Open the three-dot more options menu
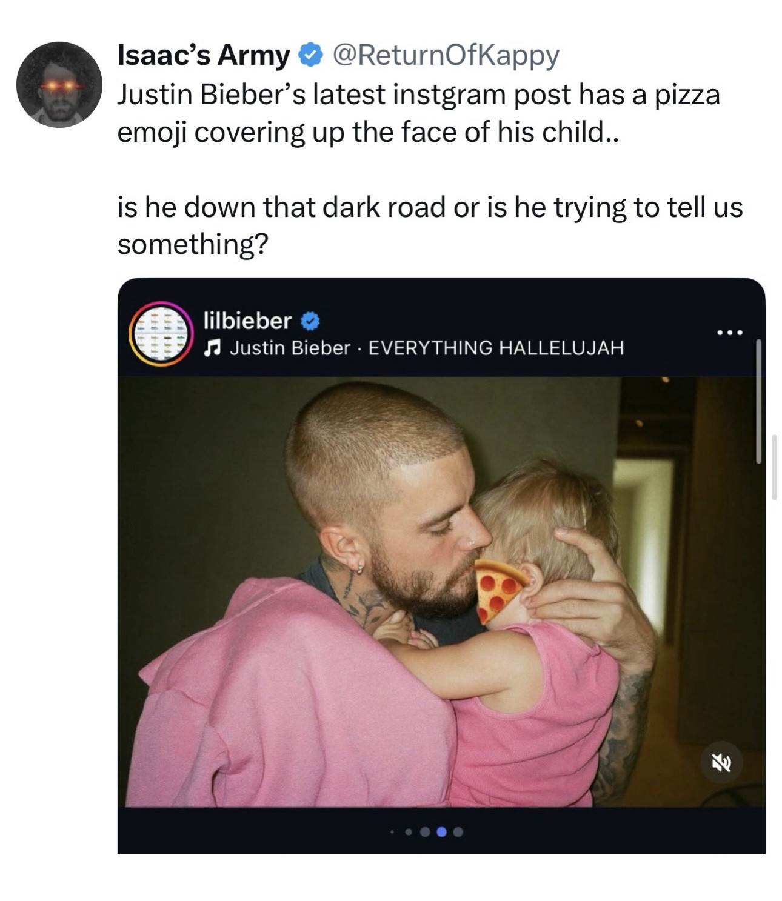Image resolution: width=782 pixels, height=901 pixels. pyautogui.click(x=729, y=333)
